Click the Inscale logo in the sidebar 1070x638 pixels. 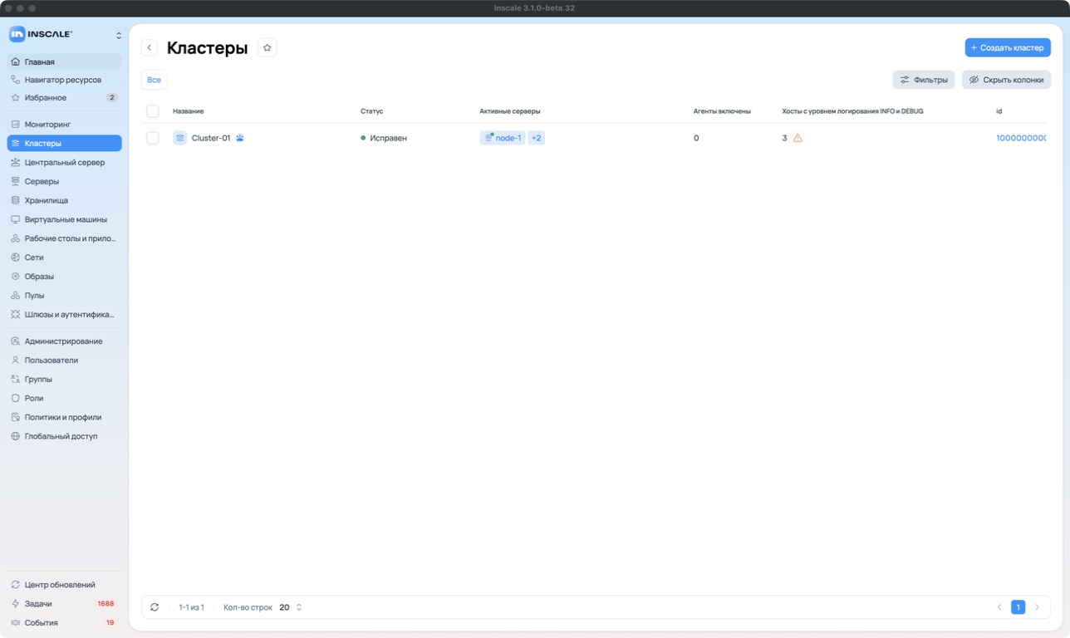(x=41, y=34)
